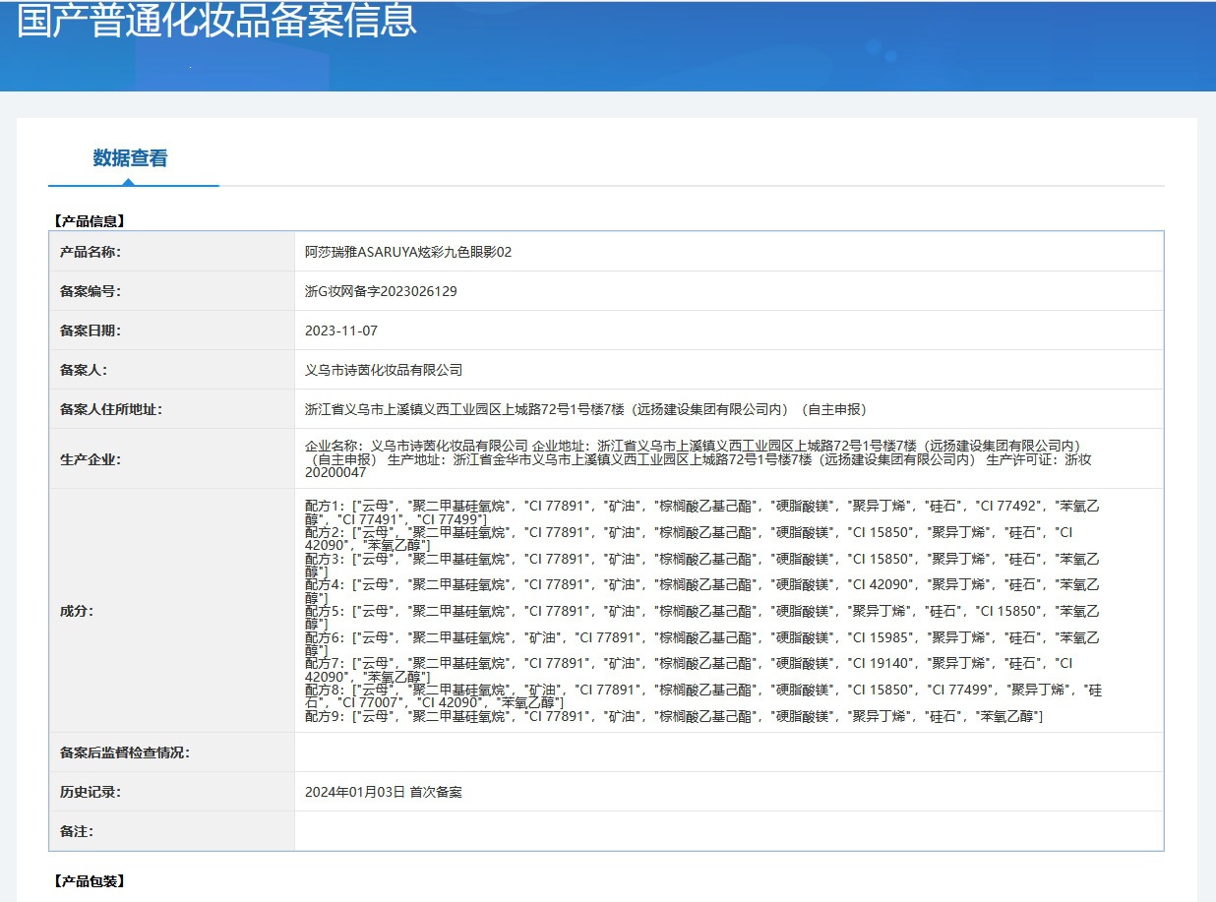This screenshot has width=1216, height=902.
Task: Click the 历史记录 label cell
Action: click(x=172, y=792)
